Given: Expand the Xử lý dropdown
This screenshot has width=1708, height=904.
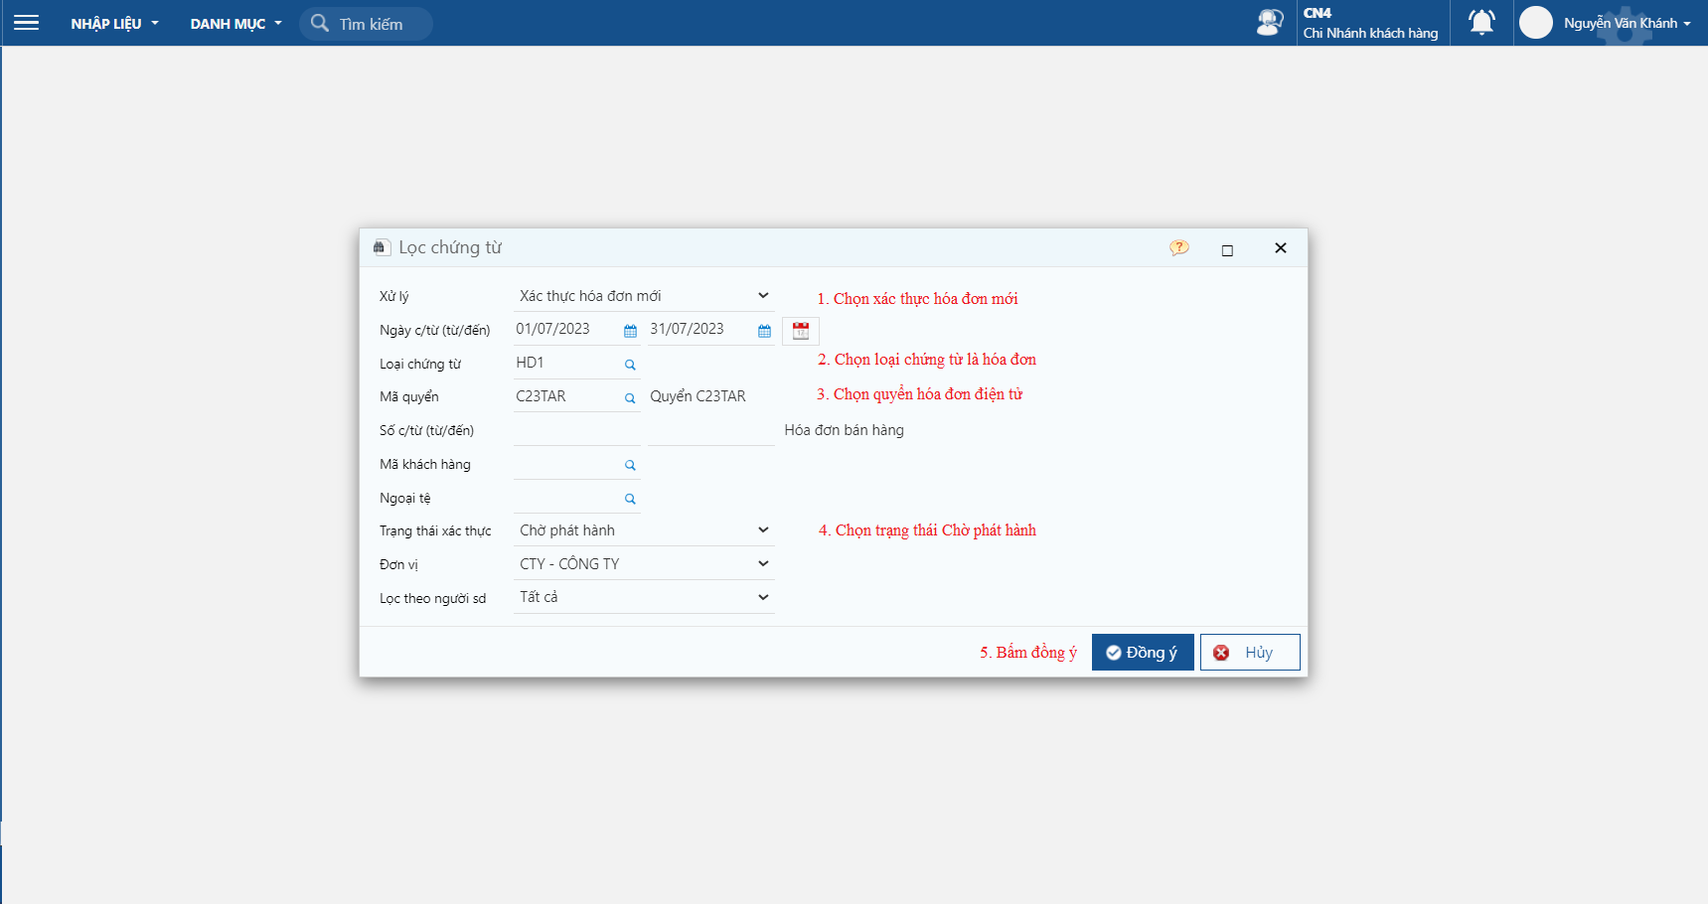Looking at the screenshot, I should (762, 296).
